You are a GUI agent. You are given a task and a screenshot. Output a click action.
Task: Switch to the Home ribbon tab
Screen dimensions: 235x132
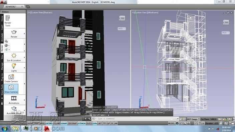click(x=2, y=19)
